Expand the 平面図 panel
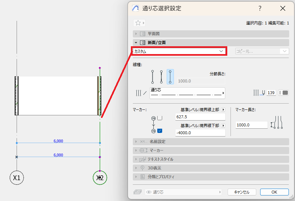This screenshot has width=295, height=201. (x=211, y=34)
